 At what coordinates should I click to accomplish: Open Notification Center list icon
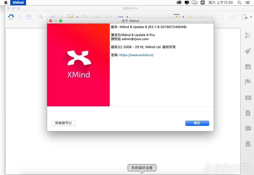[247, 3]
